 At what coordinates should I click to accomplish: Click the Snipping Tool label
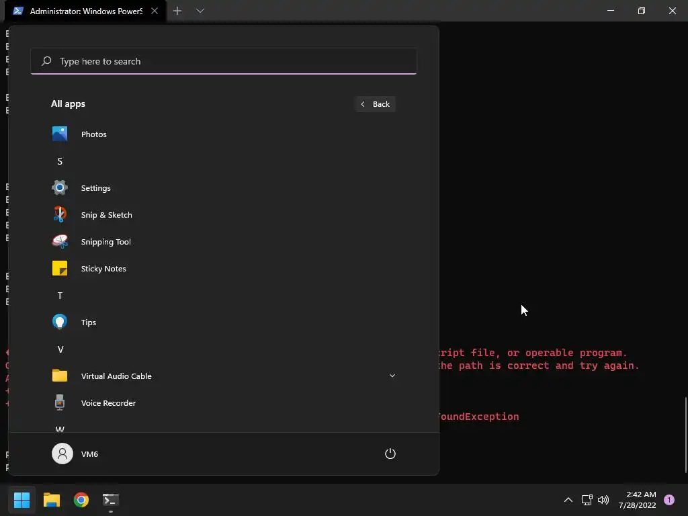(x=105, y=242)
